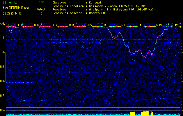Click the 1416 time marker

106,25
